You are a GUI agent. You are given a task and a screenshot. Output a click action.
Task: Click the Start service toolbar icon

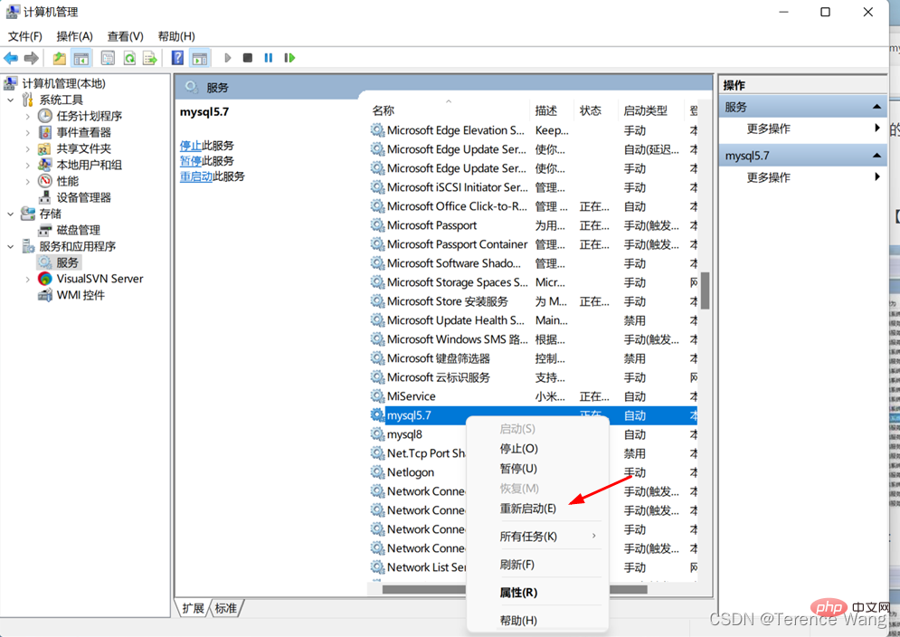point(228,57)
